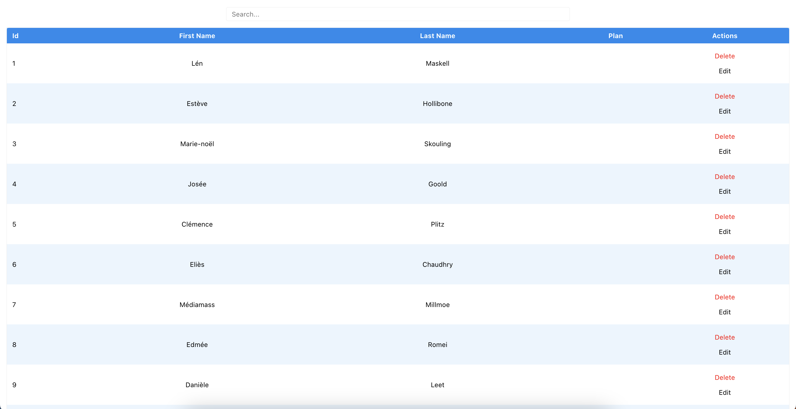796x409 pixels.
Task: Edit Estève Hollibone entry
Action: pyautogui.click(x=724, y=111)
